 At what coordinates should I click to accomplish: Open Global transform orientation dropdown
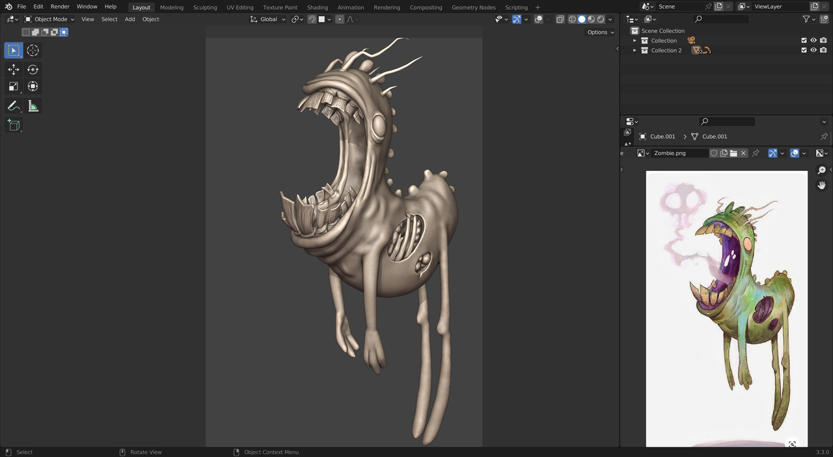click(x=268, y=20)
